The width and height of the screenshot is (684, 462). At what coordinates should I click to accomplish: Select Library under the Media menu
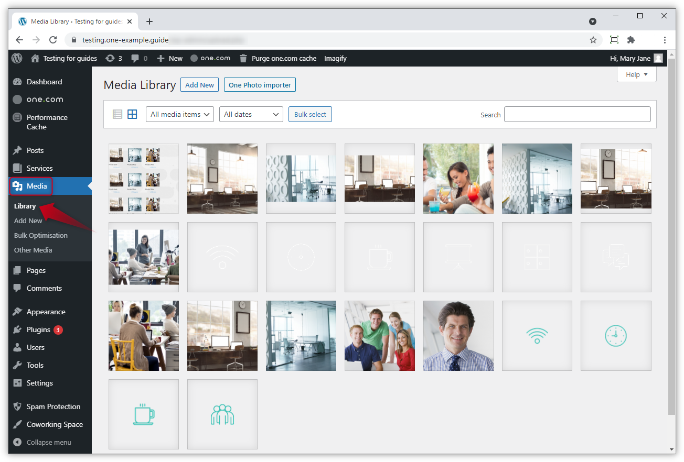pos(24,206)
